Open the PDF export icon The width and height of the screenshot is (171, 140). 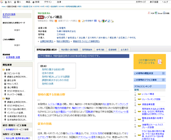[x=149, y=13]
